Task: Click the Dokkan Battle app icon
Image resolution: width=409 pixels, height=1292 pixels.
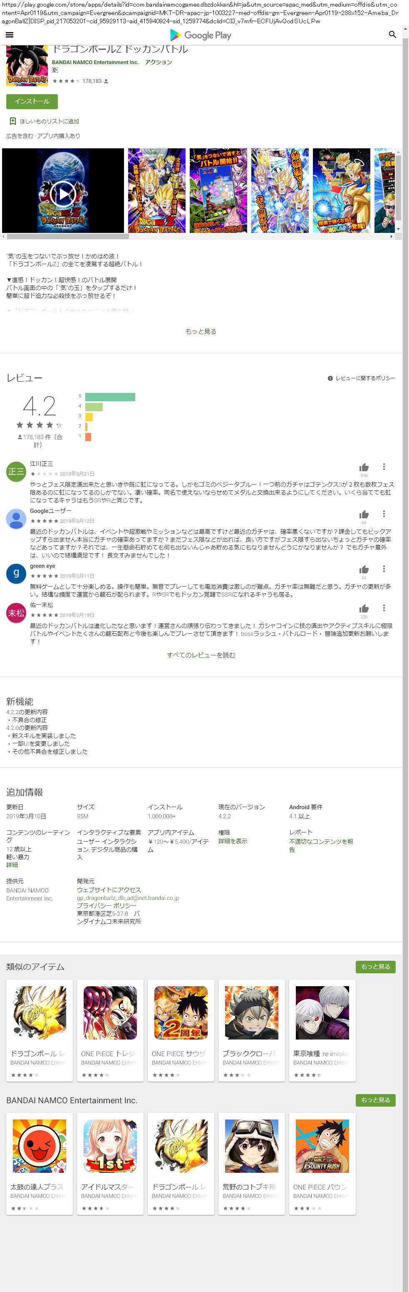Action: tap(27, 66)
